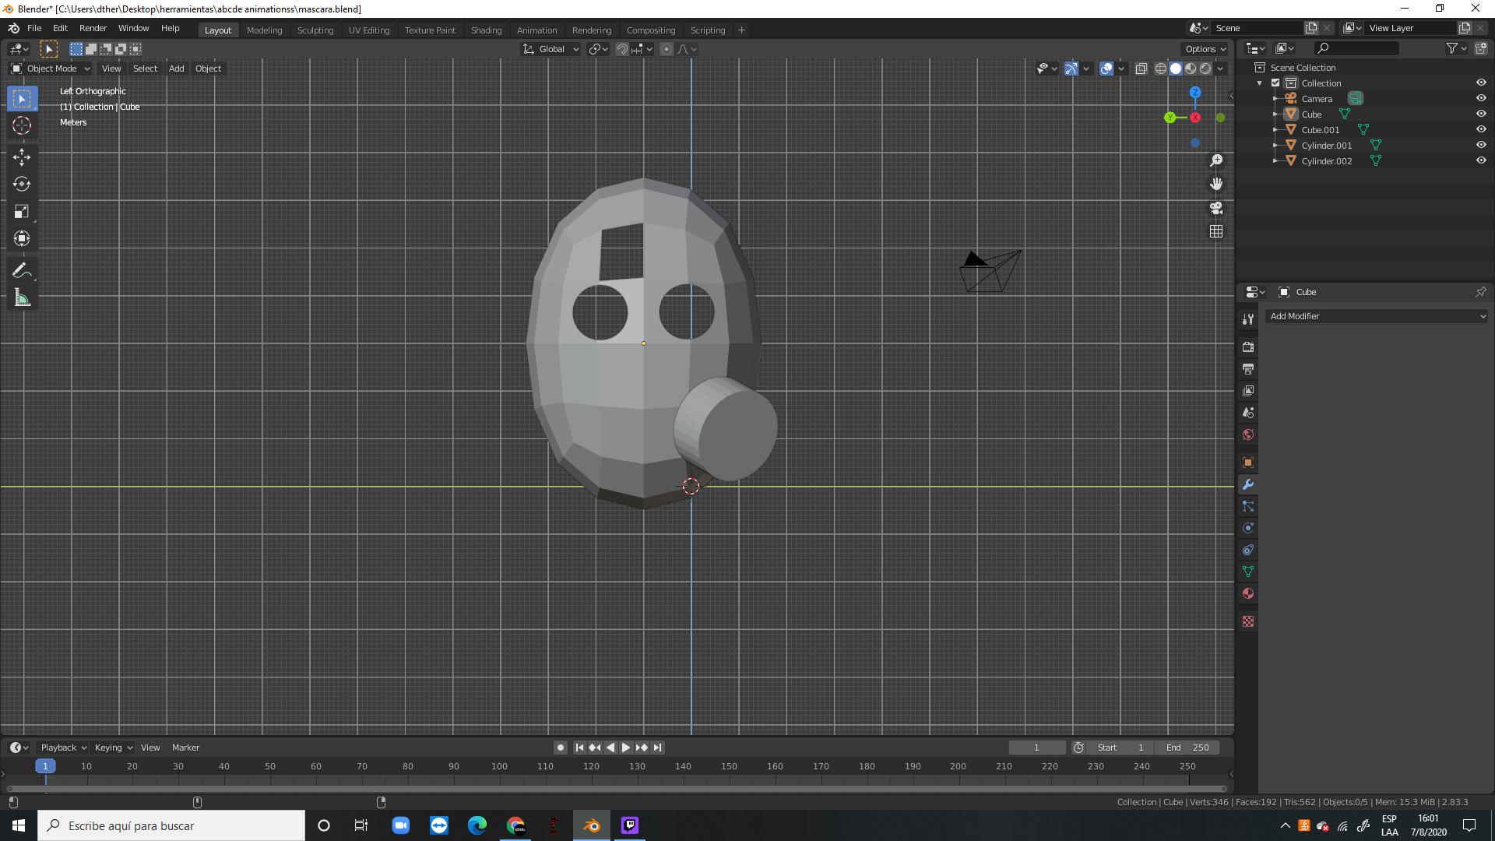Activate the Annotate tool

pyautogui.click(x=22, y=271)
